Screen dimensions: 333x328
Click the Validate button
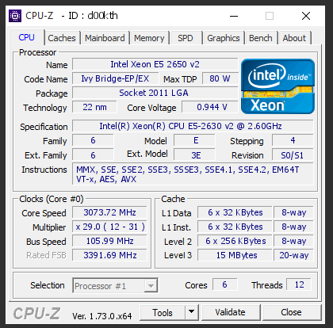(x=230, y=312)
